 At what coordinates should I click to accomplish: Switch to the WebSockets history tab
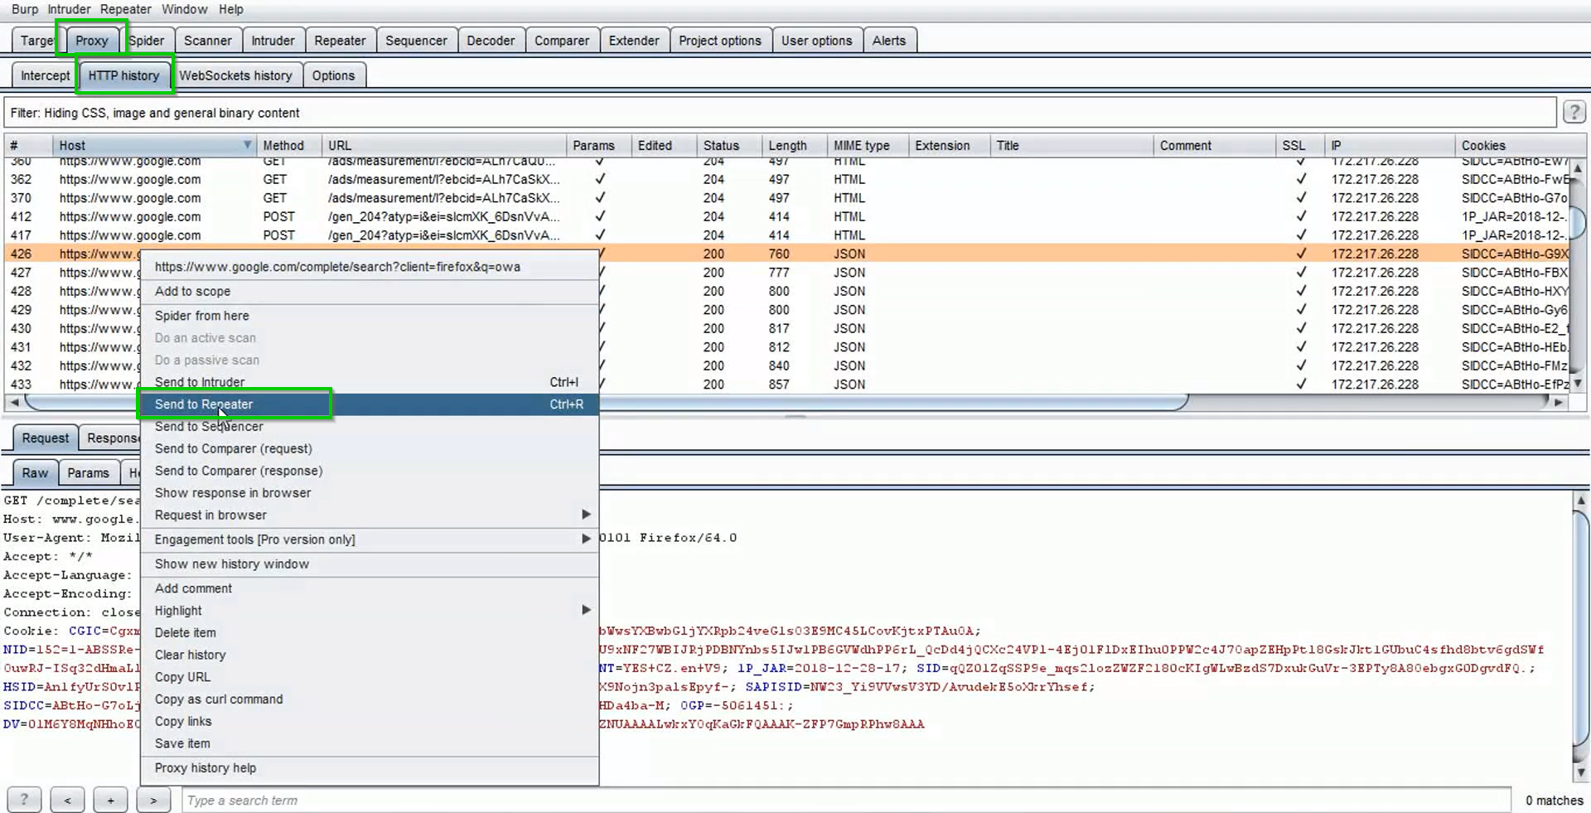(x=237, y=75)
